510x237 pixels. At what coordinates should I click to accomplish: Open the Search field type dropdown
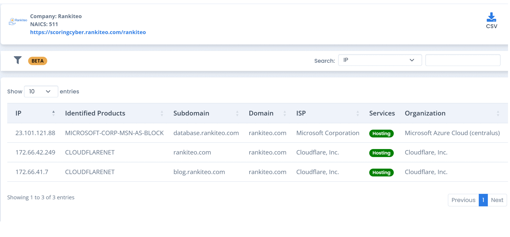pyautogui.click(x=380, y=60)
